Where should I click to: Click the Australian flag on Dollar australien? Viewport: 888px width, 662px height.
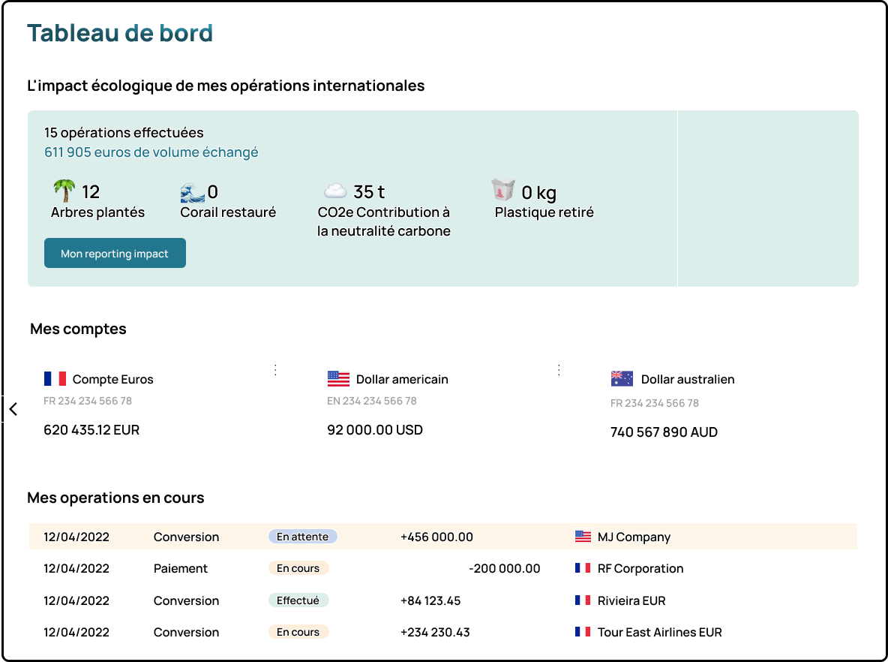[622, 379]
